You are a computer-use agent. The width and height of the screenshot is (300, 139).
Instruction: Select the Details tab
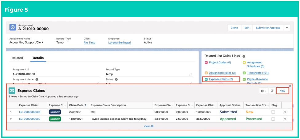[38, 58]
